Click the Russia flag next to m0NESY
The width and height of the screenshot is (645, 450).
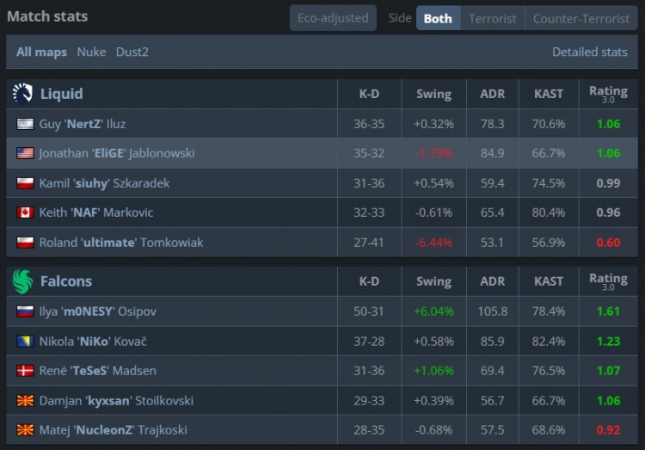coord(25,311)
